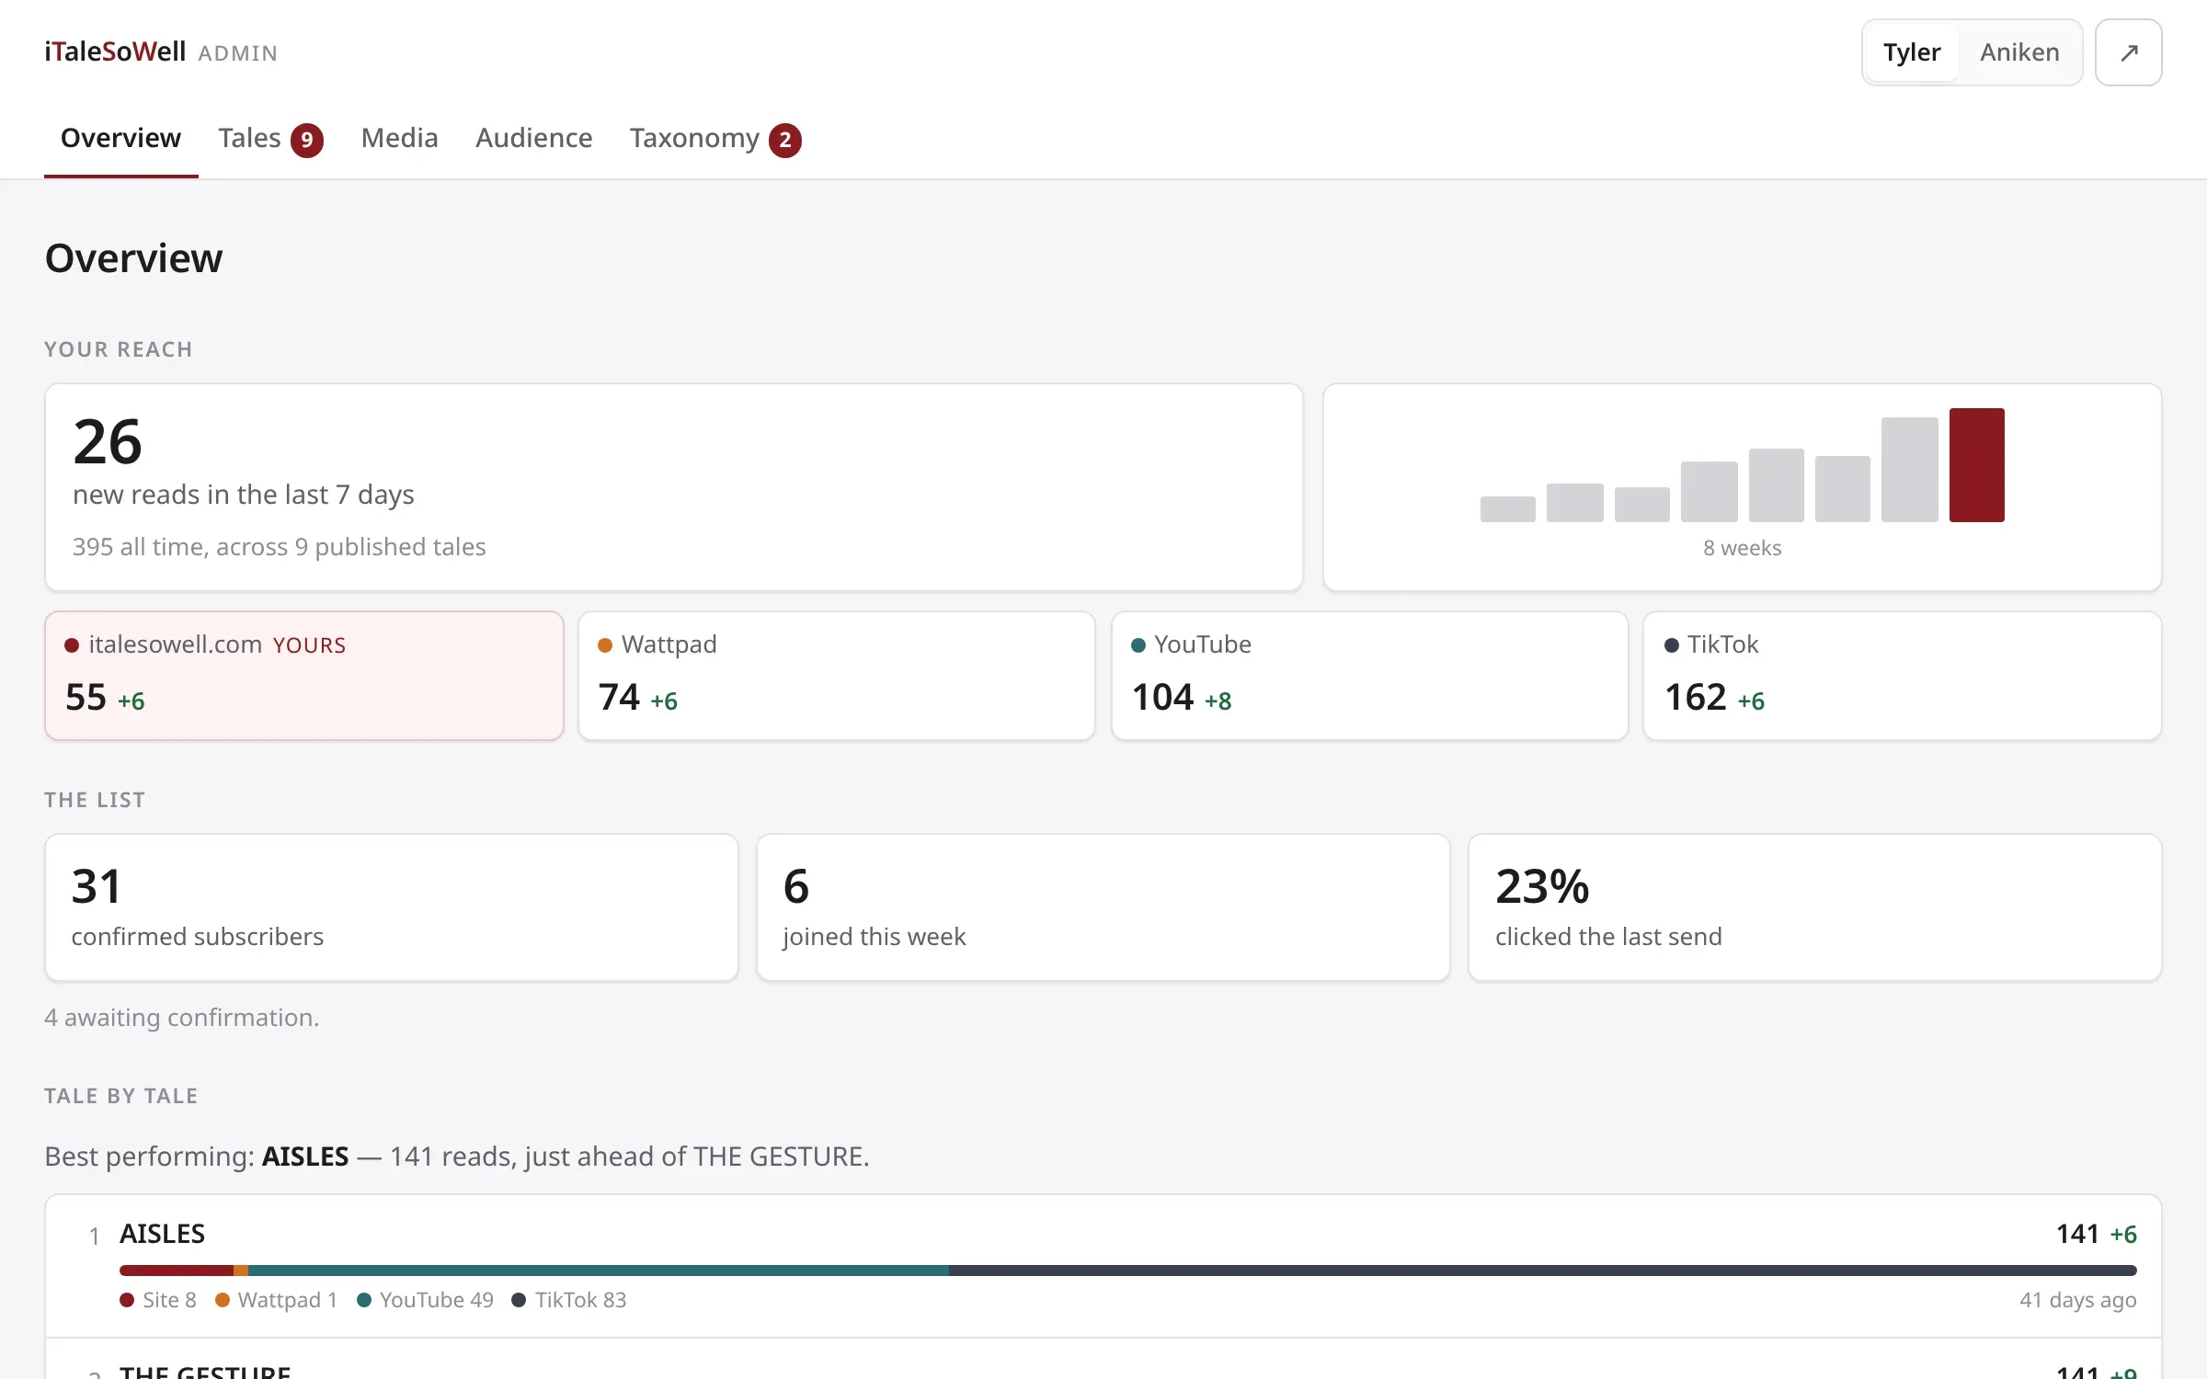
Task: Click the dark dot beside TikTok card
Action: click(1672, 645)
